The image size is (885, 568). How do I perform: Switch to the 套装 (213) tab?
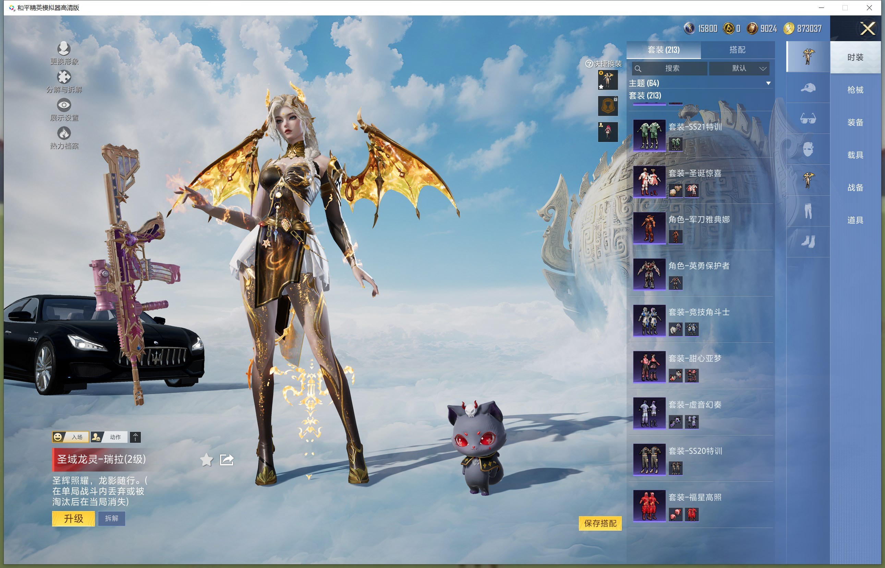pyautogui.click(x=664, y=50)
